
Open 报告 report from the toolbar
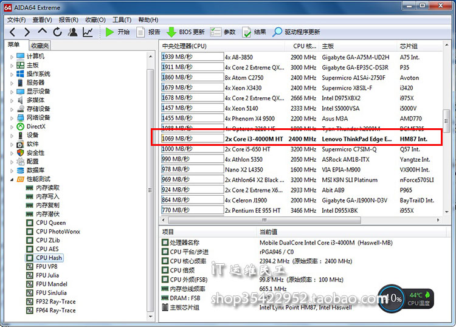coord(148,32)
